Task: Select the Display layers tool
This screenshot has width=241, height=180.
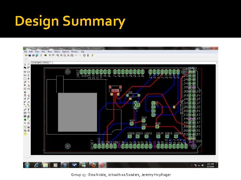Action: tap(25, 68)
